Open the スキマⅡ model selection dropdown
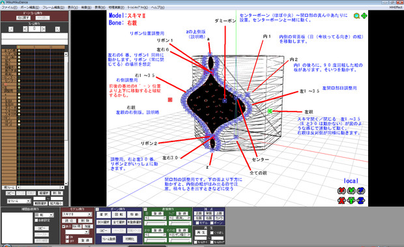Image resolution: width=404 pixels, height=247 pixels. (77, 214)
